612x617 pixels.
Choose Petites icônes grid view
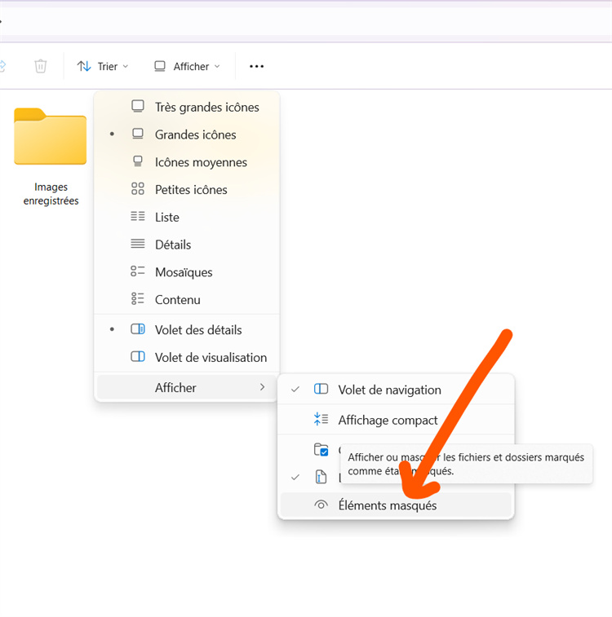point(191,190)
